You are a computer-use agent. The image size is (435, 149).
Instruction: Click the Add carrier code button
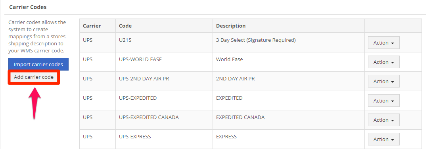tap(34, 77)
